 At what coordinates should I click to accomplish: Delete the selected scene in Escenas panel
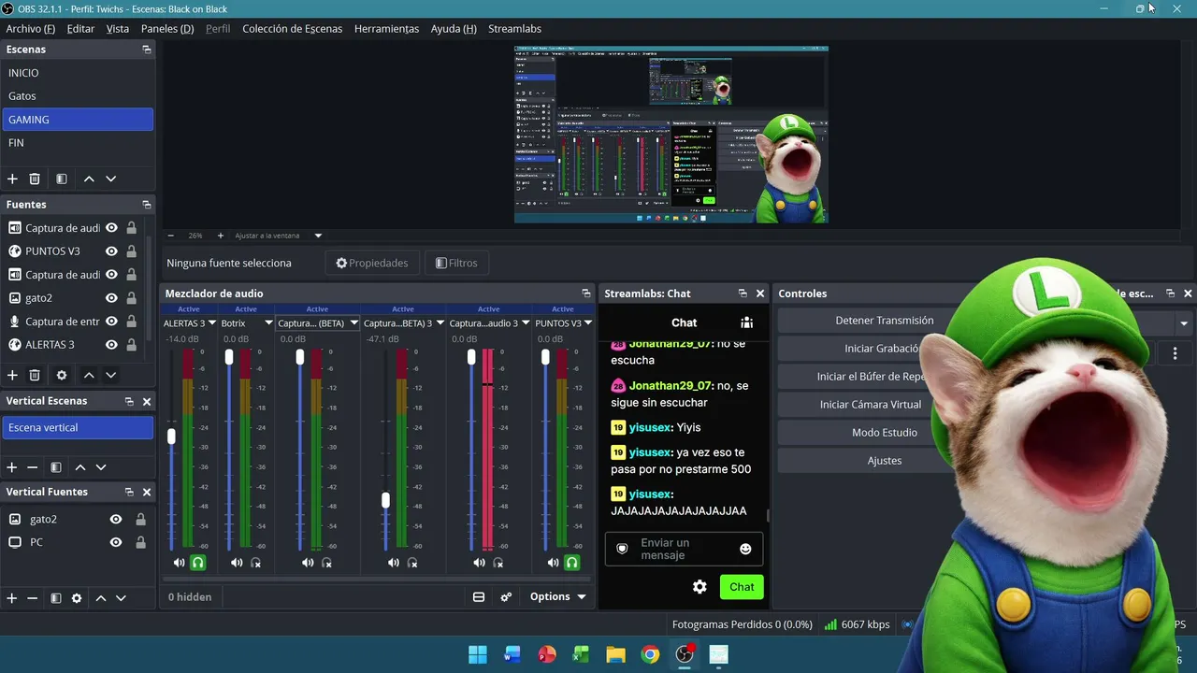[35, 179]
